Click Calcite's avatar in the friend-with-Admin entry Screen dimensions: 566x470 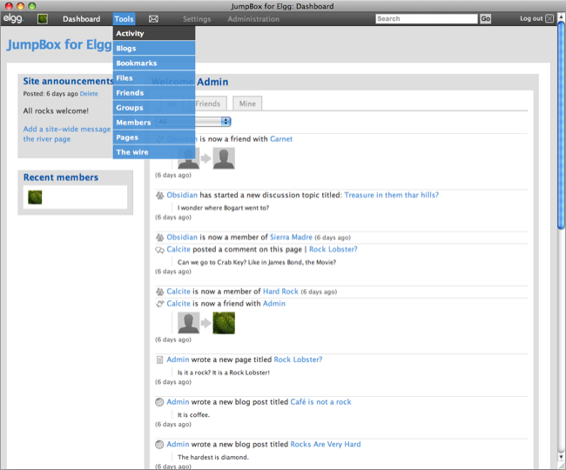click(x=188, y=323)
